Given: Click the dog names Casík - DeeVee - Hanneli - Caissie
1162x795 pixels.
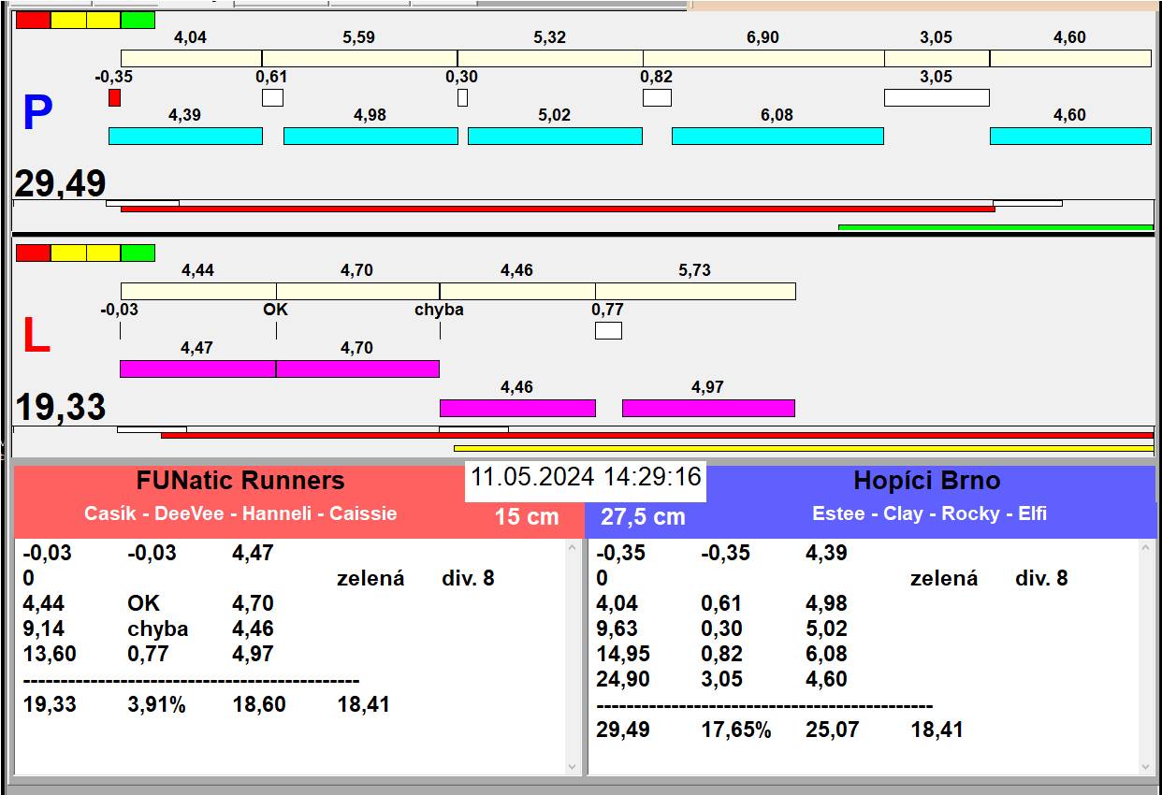Looking at the screenshot, I should pyautogui.click(x=240, y=513).
